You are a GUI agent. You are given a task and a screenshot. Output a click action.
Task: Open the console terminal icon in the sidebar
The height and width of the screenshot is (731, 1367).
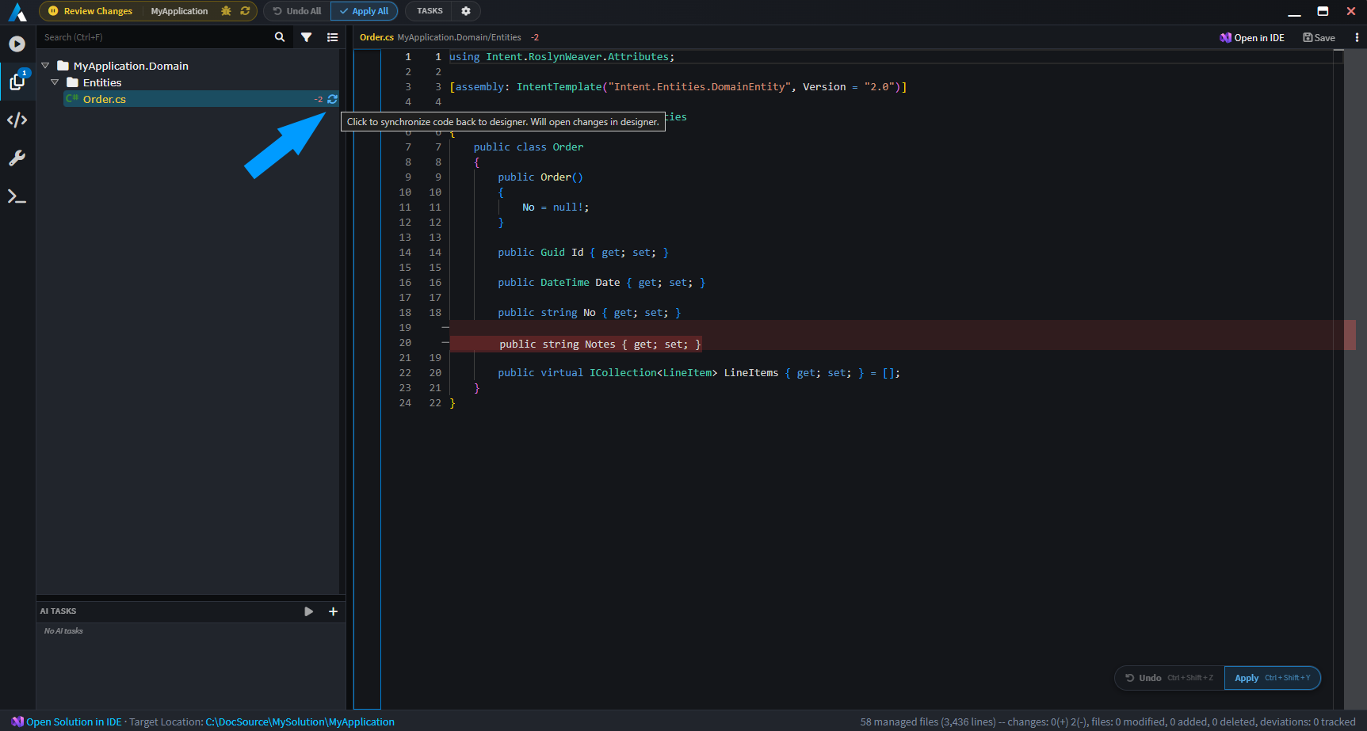(x=17, y=196)
